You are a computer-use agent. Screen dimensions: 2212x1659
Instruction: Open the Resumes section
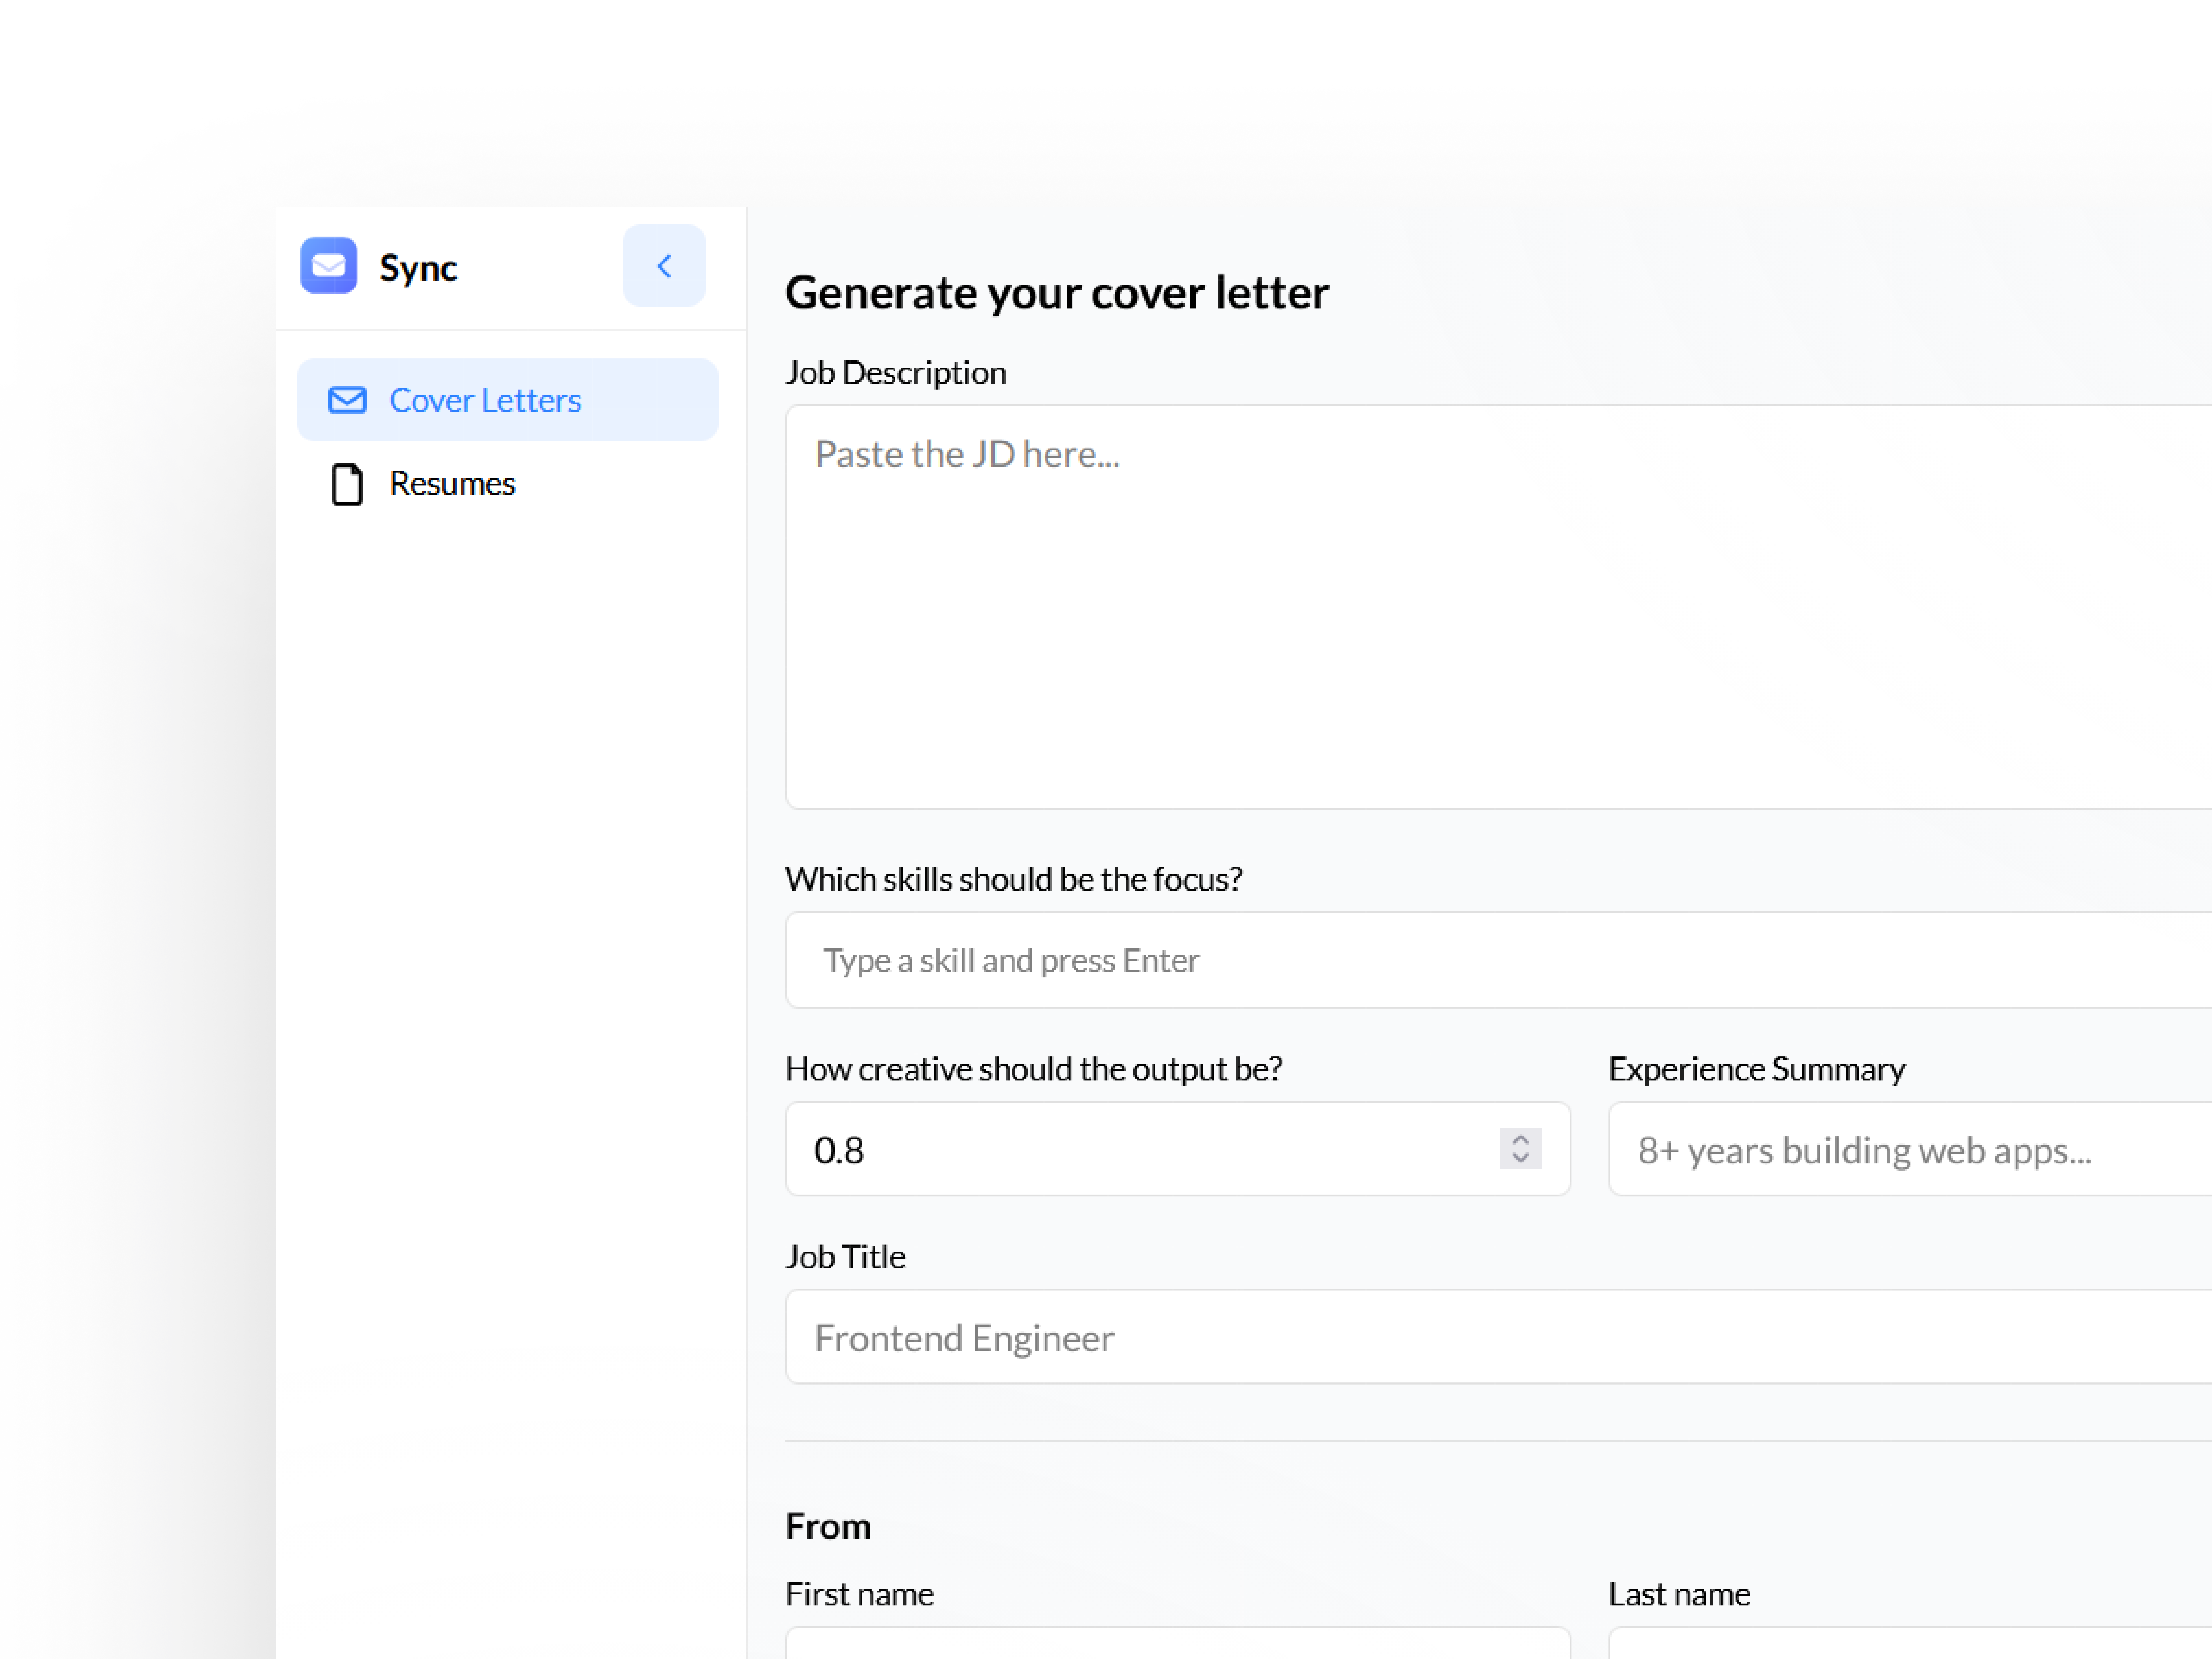(x=508, y=484)
